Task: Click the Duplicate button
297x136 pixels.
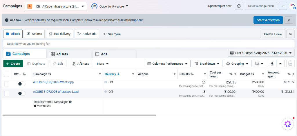Action: pos(36,64)
